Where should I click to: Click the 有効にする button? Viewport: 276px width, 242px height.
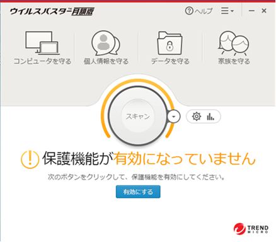coord(138,192)
